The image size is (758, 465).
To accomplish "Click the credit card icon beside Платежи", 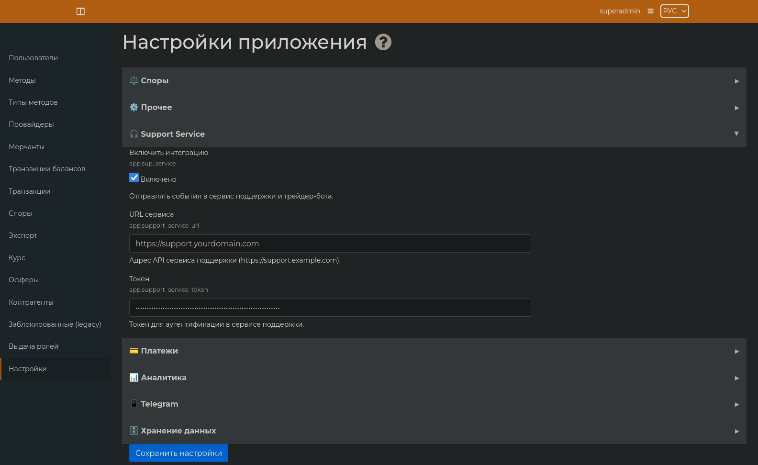I will pos(134,351).
